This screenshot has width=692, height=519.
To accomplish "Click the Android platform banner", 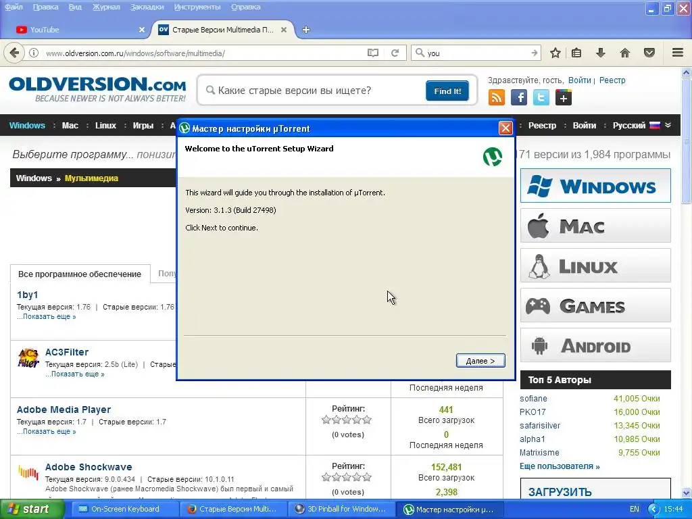I will pos(595,345).
